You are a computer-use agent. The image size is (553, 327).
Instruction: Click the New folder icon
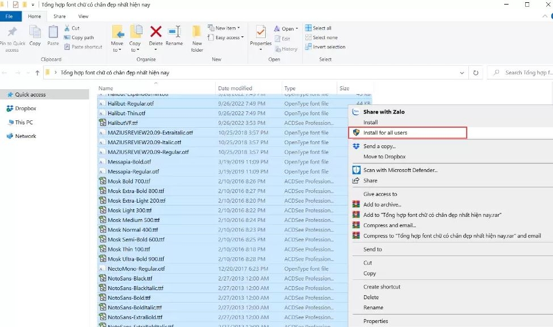197,31
